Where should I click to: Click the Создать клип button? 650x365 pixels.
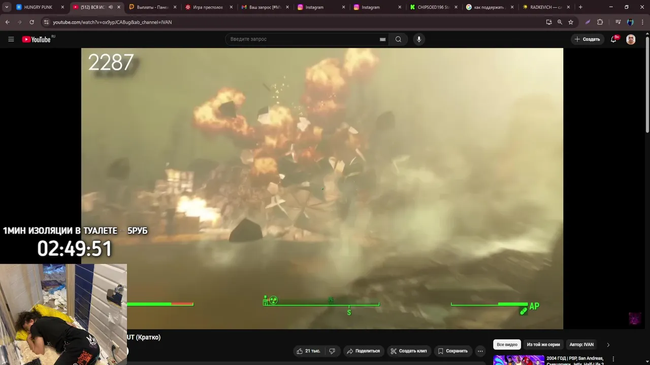409,351
